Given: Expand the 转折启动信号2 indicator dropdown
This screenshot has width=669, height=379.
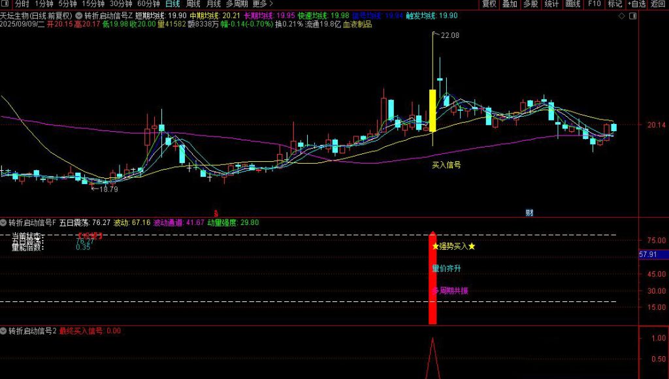Looking at the screenshot, I should [x=4, y=331].
